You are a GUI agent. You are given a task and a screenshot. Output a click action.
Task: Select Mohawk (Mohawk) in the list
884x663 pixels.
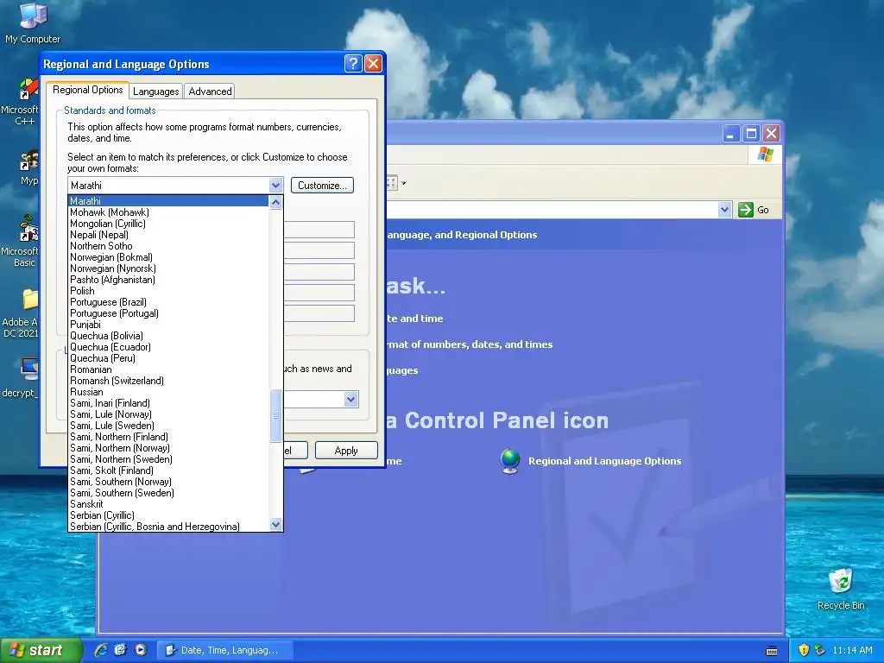tap(168, 212)
